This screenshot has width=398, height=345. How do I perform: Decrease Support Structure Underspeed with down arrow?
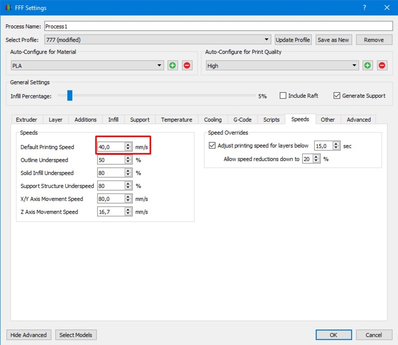point(128,188)
